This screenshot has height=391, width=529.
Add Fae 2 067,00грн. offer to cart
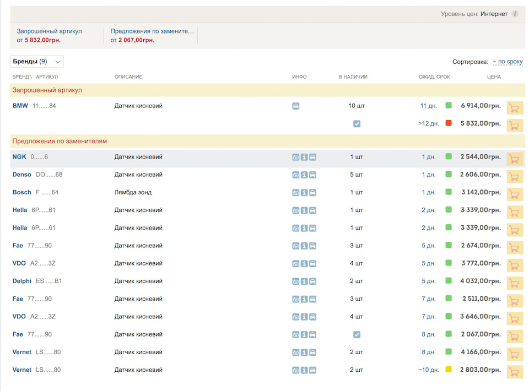pyautogui.click(x=515, y=336)
